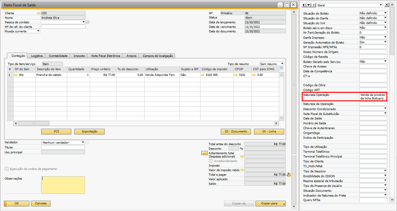Open DI - Documento

(x=236, y=131)
